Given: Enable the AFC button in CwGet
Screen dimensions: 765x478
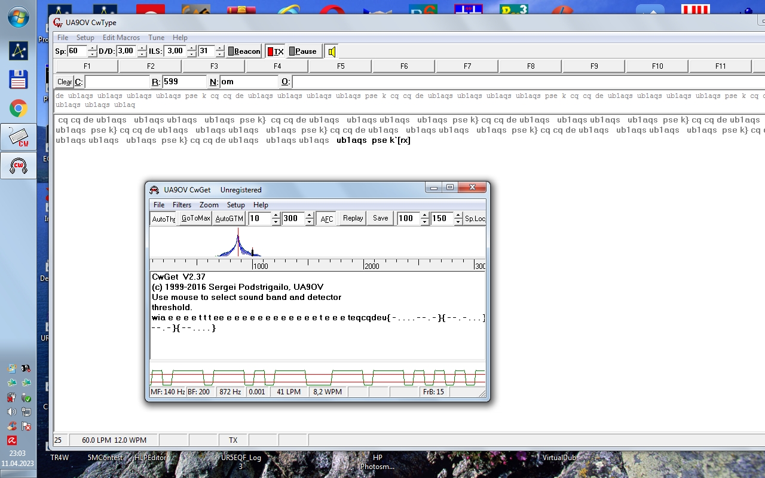Looking at the screenshot, I should click(x=326, y=219).
